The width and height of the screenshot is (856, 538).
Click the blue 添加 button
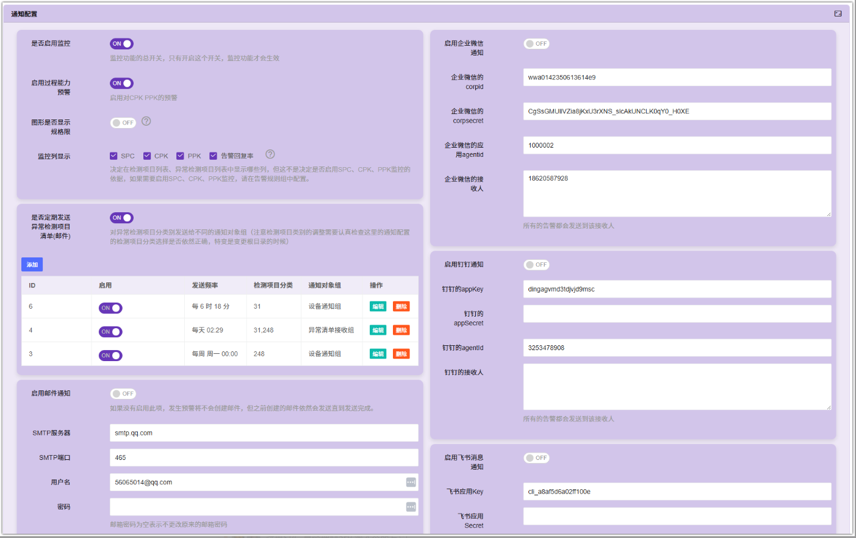pos(32,265)
